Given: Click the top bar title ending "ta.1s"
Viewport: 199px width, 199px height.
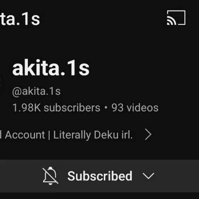Looking at the screenshot, I should pos(20,19).
